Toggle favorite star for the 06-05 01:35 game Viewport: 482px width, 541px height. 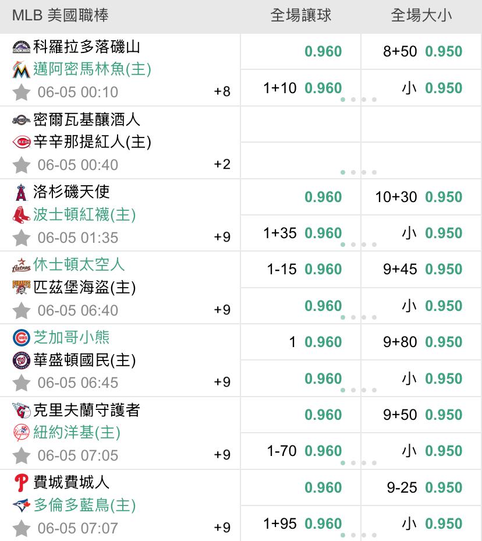point(22,238)
